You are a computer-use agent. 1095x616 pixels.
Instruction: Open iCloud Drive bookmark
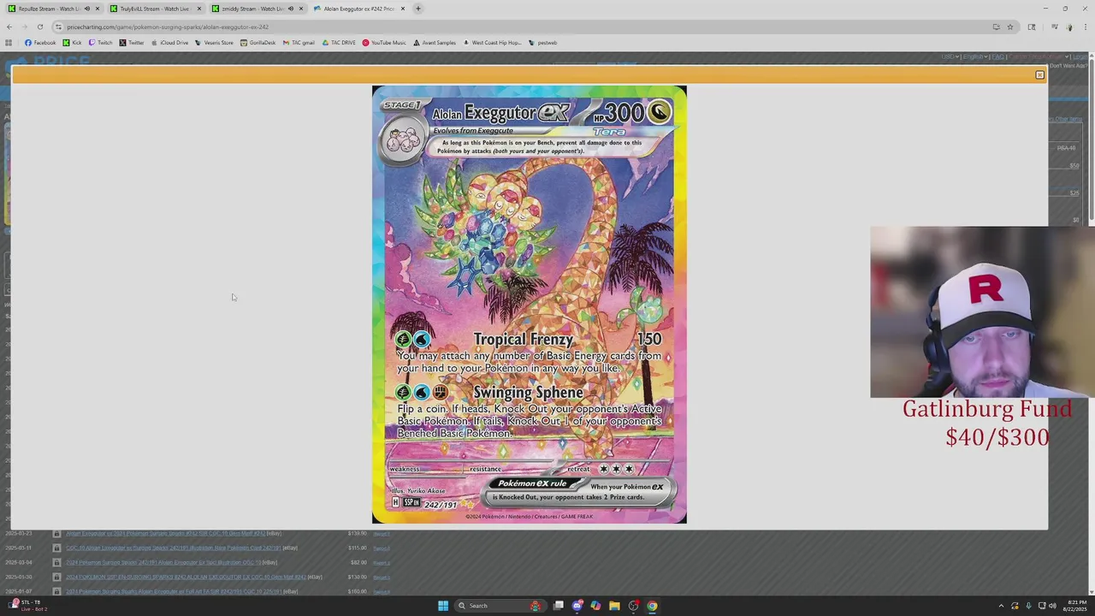point(169,43)
